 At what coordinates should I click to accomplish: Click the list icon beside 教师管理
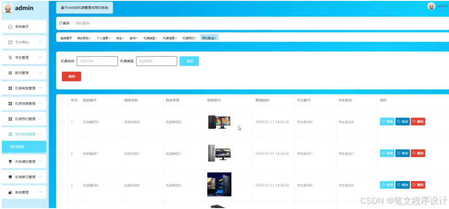pos(10,73)
